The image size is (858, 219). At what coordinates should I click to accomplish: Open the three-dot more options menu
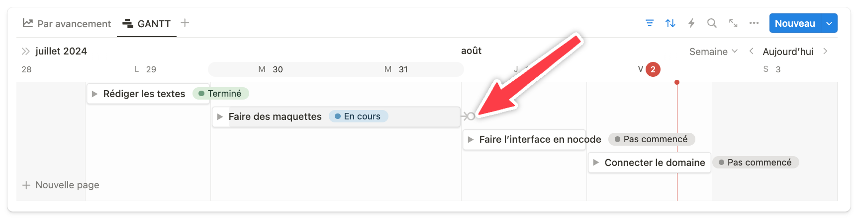pyautogui.click(x=754, y=23)
